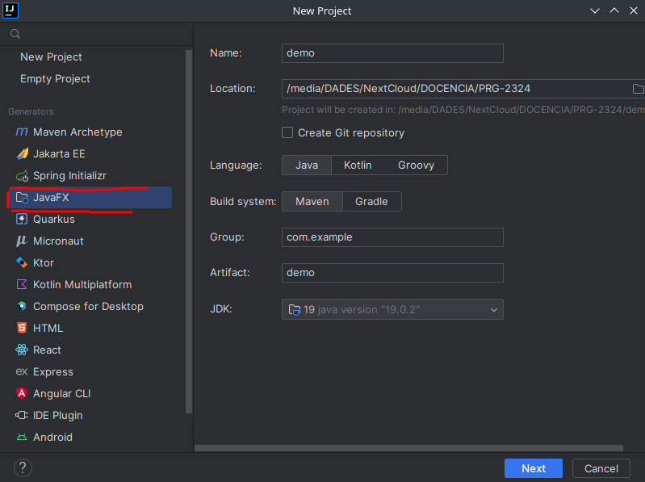The width and height of the screenshot is (645, 482).
Task: Click the Quarkus generator icon
Action: [x=22, y=220]
